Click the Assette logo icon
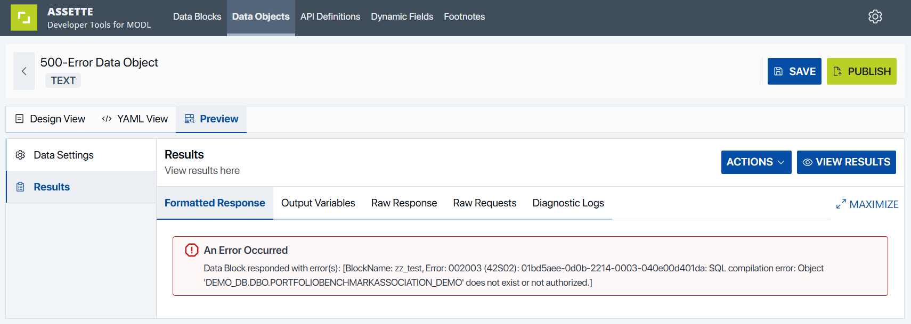 tap(24, 18)
